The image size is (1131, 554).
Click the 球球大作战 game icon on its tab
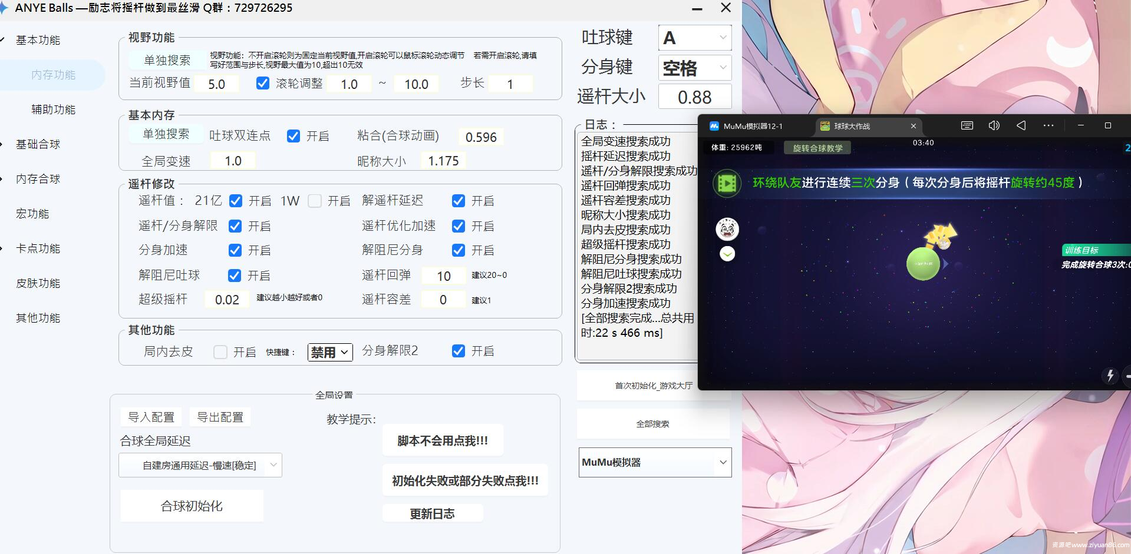click(x=824, y=125)
